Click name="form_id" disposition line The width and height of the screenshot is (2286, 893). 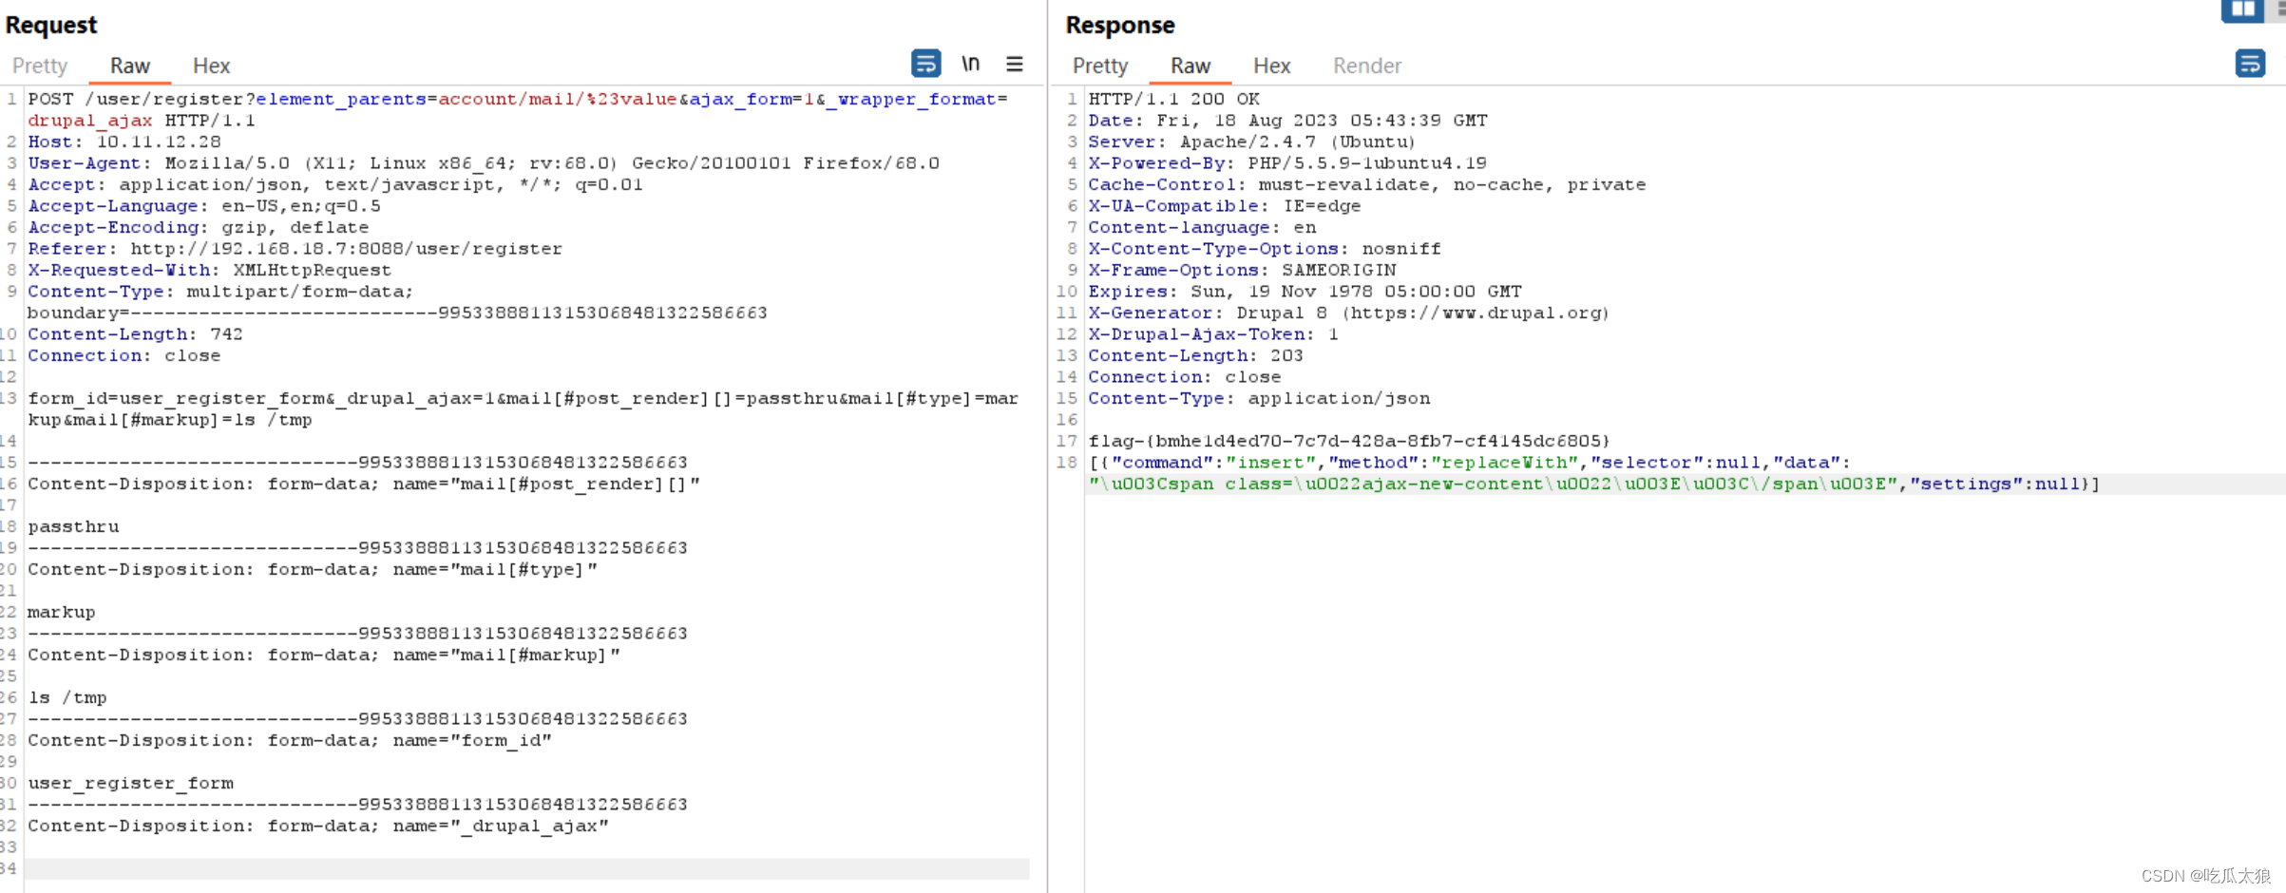coord(290,740)
